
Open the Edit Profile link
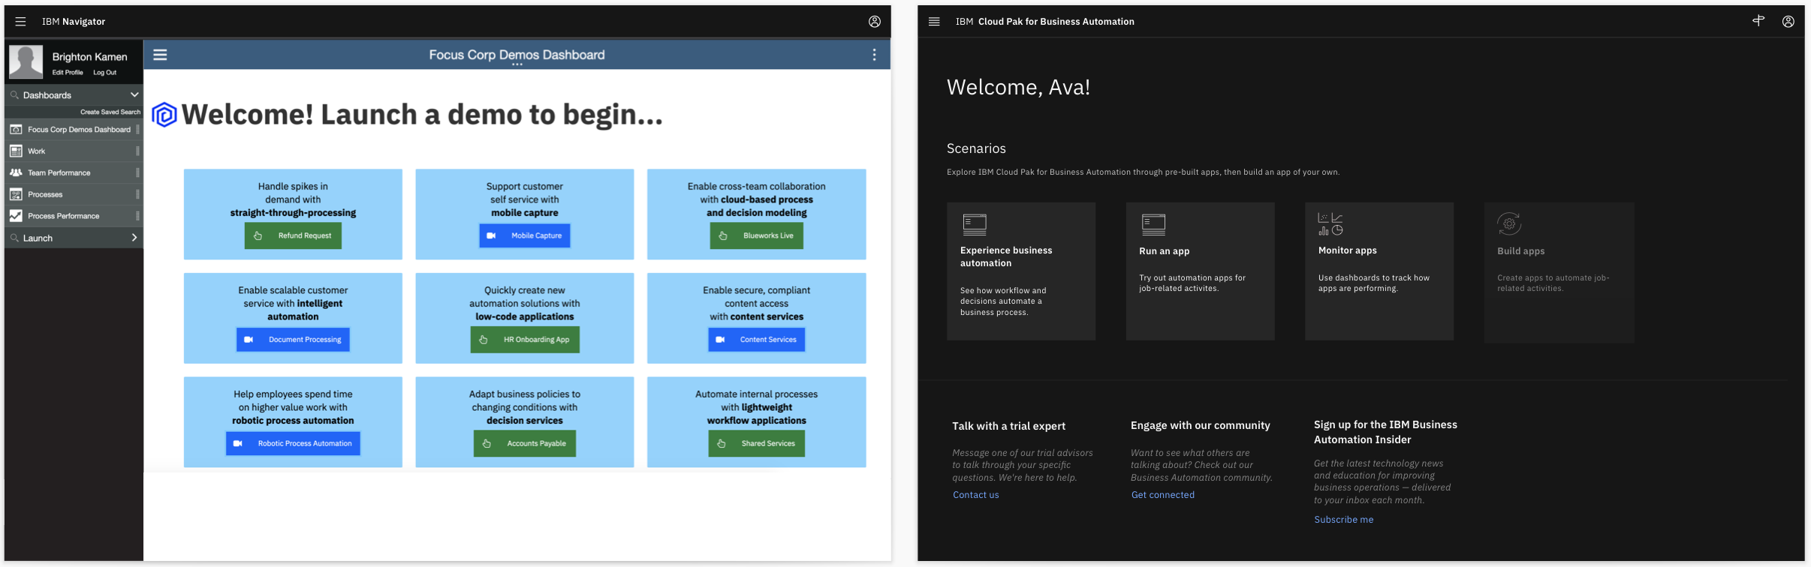[68, 73]
